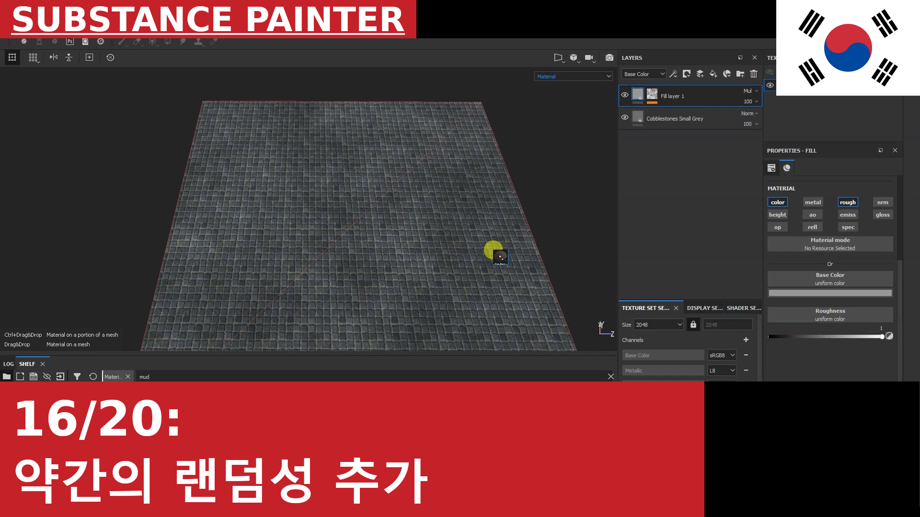Open the Base Color channel dropdown in Layers

(644, 74)
